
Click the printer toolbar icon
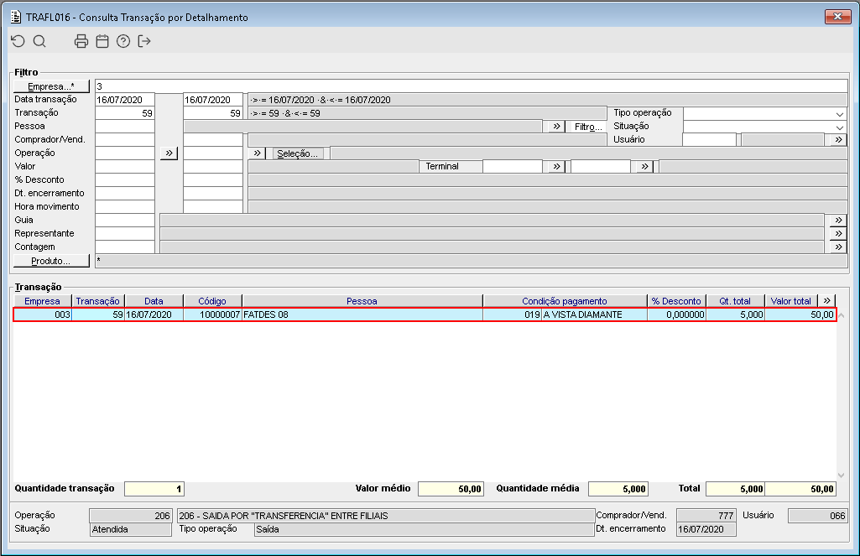81,41
